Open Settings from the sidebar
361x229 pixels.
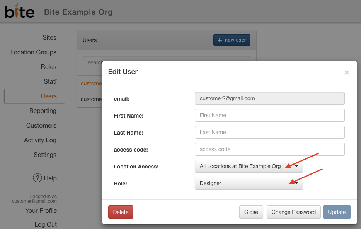(45, 155)
